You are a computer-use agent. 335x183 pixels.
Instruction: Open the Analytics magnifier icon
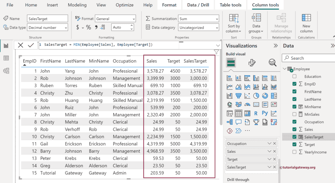273,63
